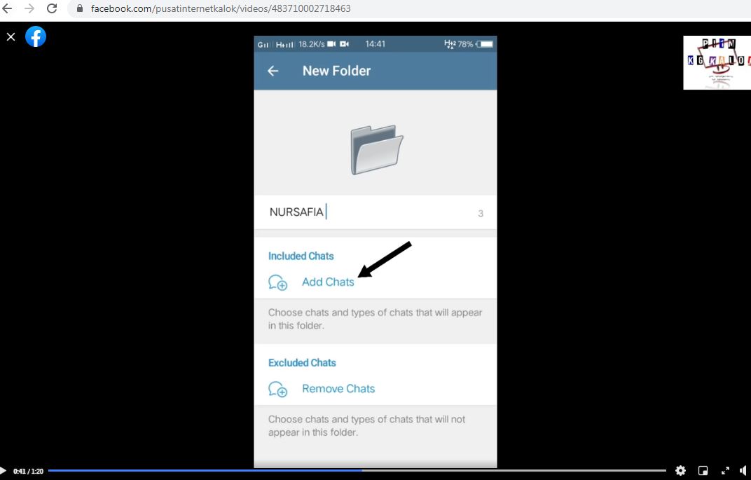The image size is (751, 480).
Task: View site info via padlock icon
Action: point(79,9)
